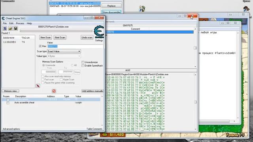This screenshot has width=253, height=142.
Task: Toggle frozen checkbox of highlighted address row
Action: coord(8,100)
